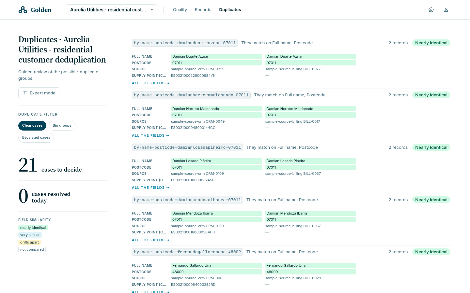Click source 'sample-source-billing BILL-0037'

point(293,174)
